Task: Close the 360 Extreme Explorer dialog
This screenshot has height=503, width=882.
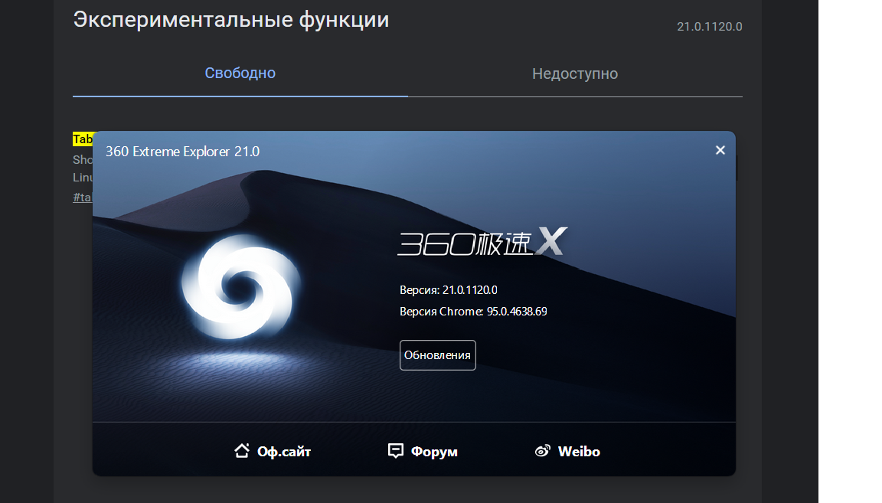Action: [x=720, y=150]
